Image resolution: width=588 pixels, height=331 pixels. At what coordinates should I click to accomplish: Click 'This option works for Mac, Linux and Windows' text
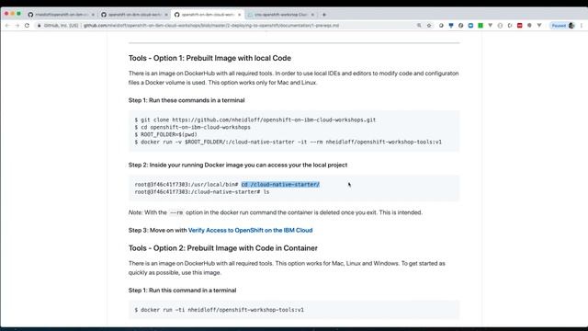pos(337,264)
